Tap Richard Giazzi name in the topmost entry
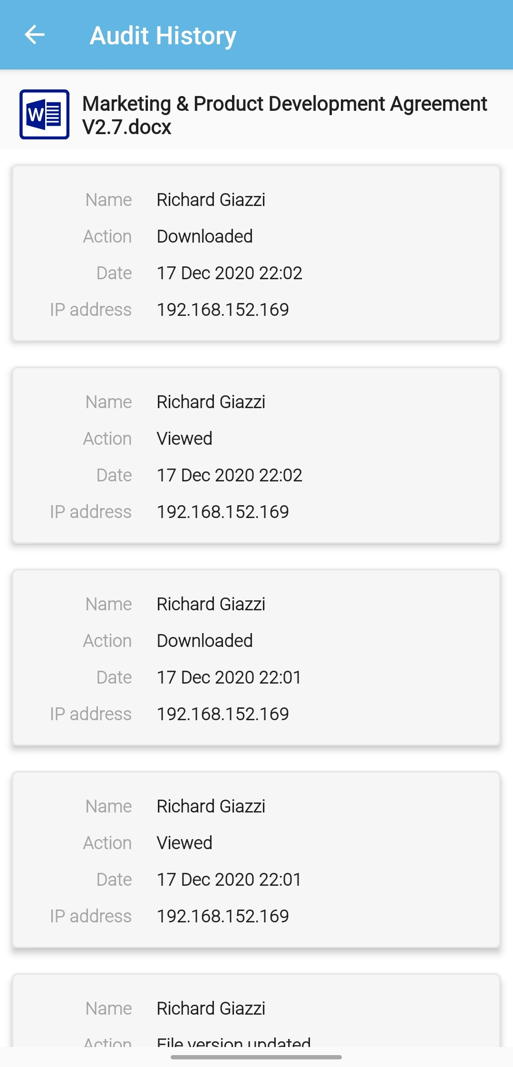Viewport: 513px width, 1067px height. click(211, 200)
